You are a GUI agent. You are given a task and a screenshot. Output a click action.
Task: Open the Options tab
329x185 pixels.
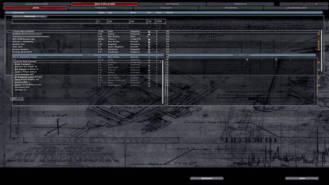click(x=172, y=4)
